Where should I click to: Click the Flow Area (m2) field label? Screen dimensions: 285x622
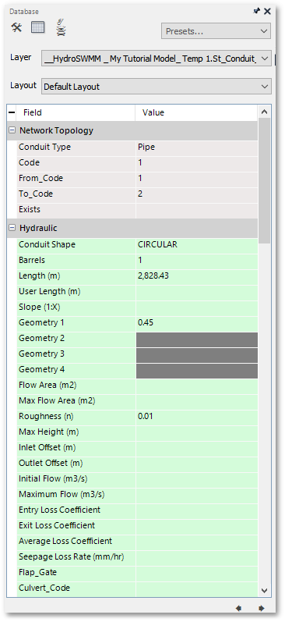[47, 386]
